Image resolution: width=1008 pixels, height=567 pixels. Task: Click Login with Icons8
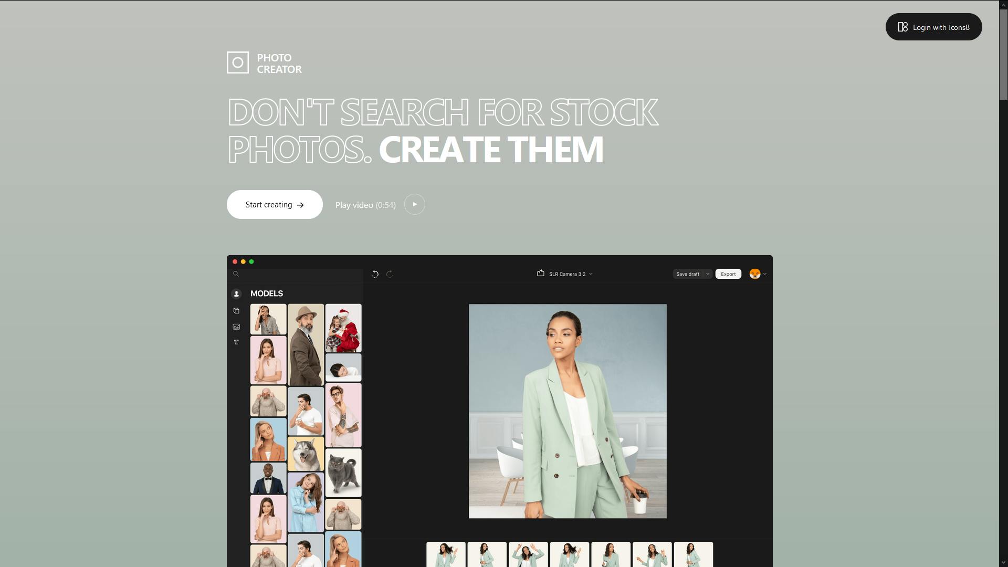[933, 27]
